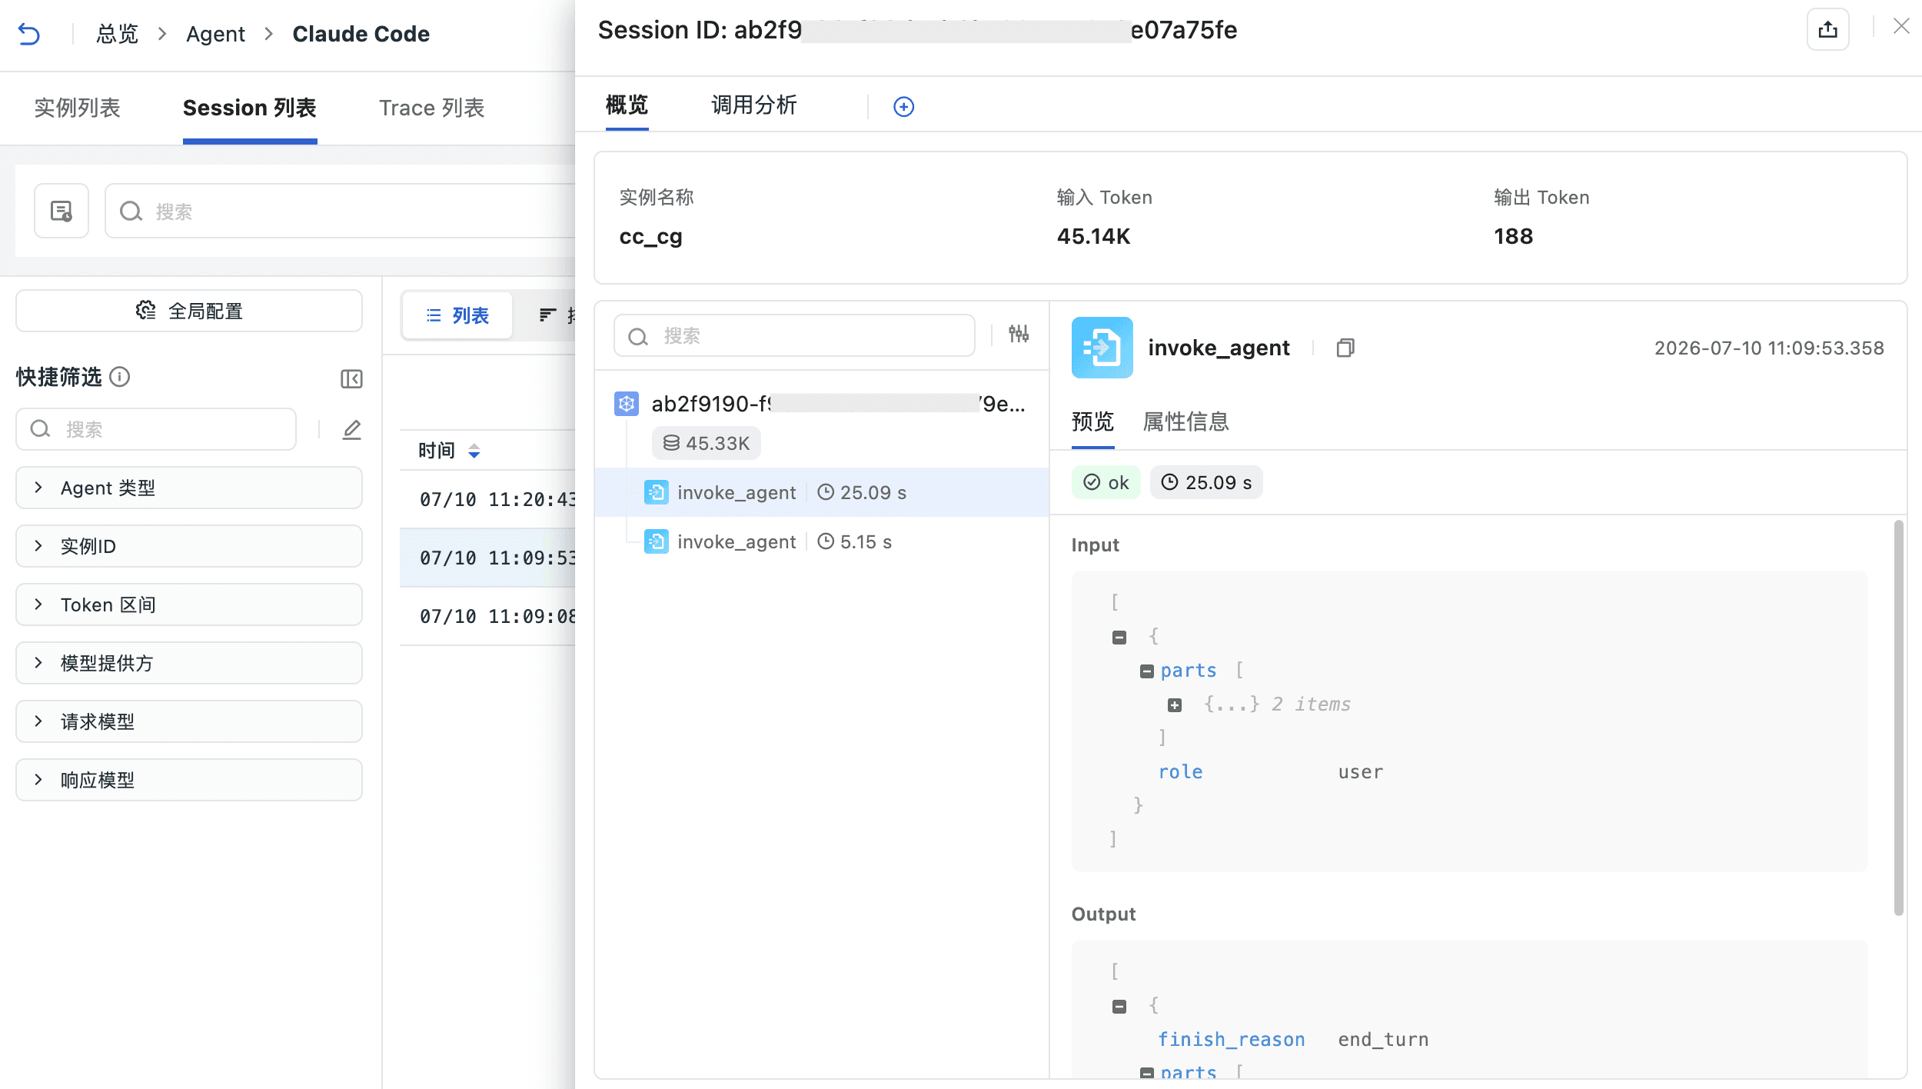Click the preview pane vertical scrollbar
Screen dimensions: 1922x1089
(1898, 718)
